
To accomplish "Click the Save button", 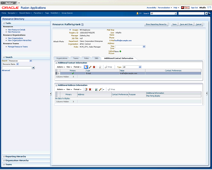I will tap(175, 24).
